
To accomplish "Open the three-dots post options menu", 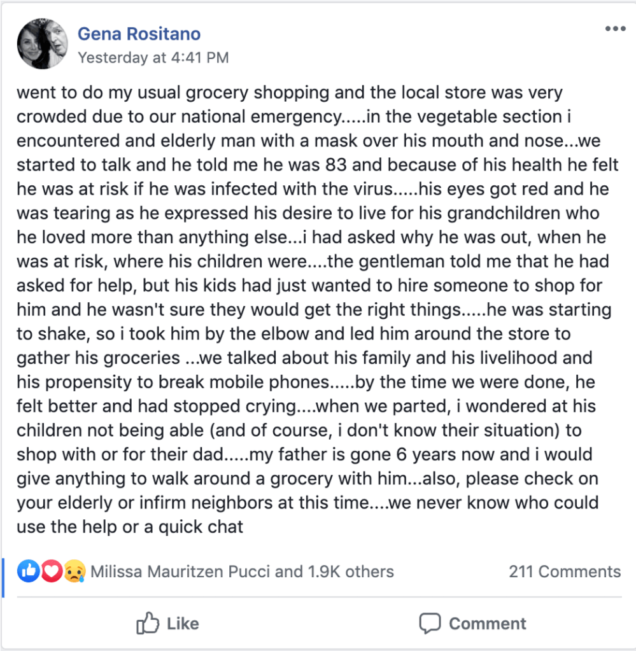I will 616,29.
